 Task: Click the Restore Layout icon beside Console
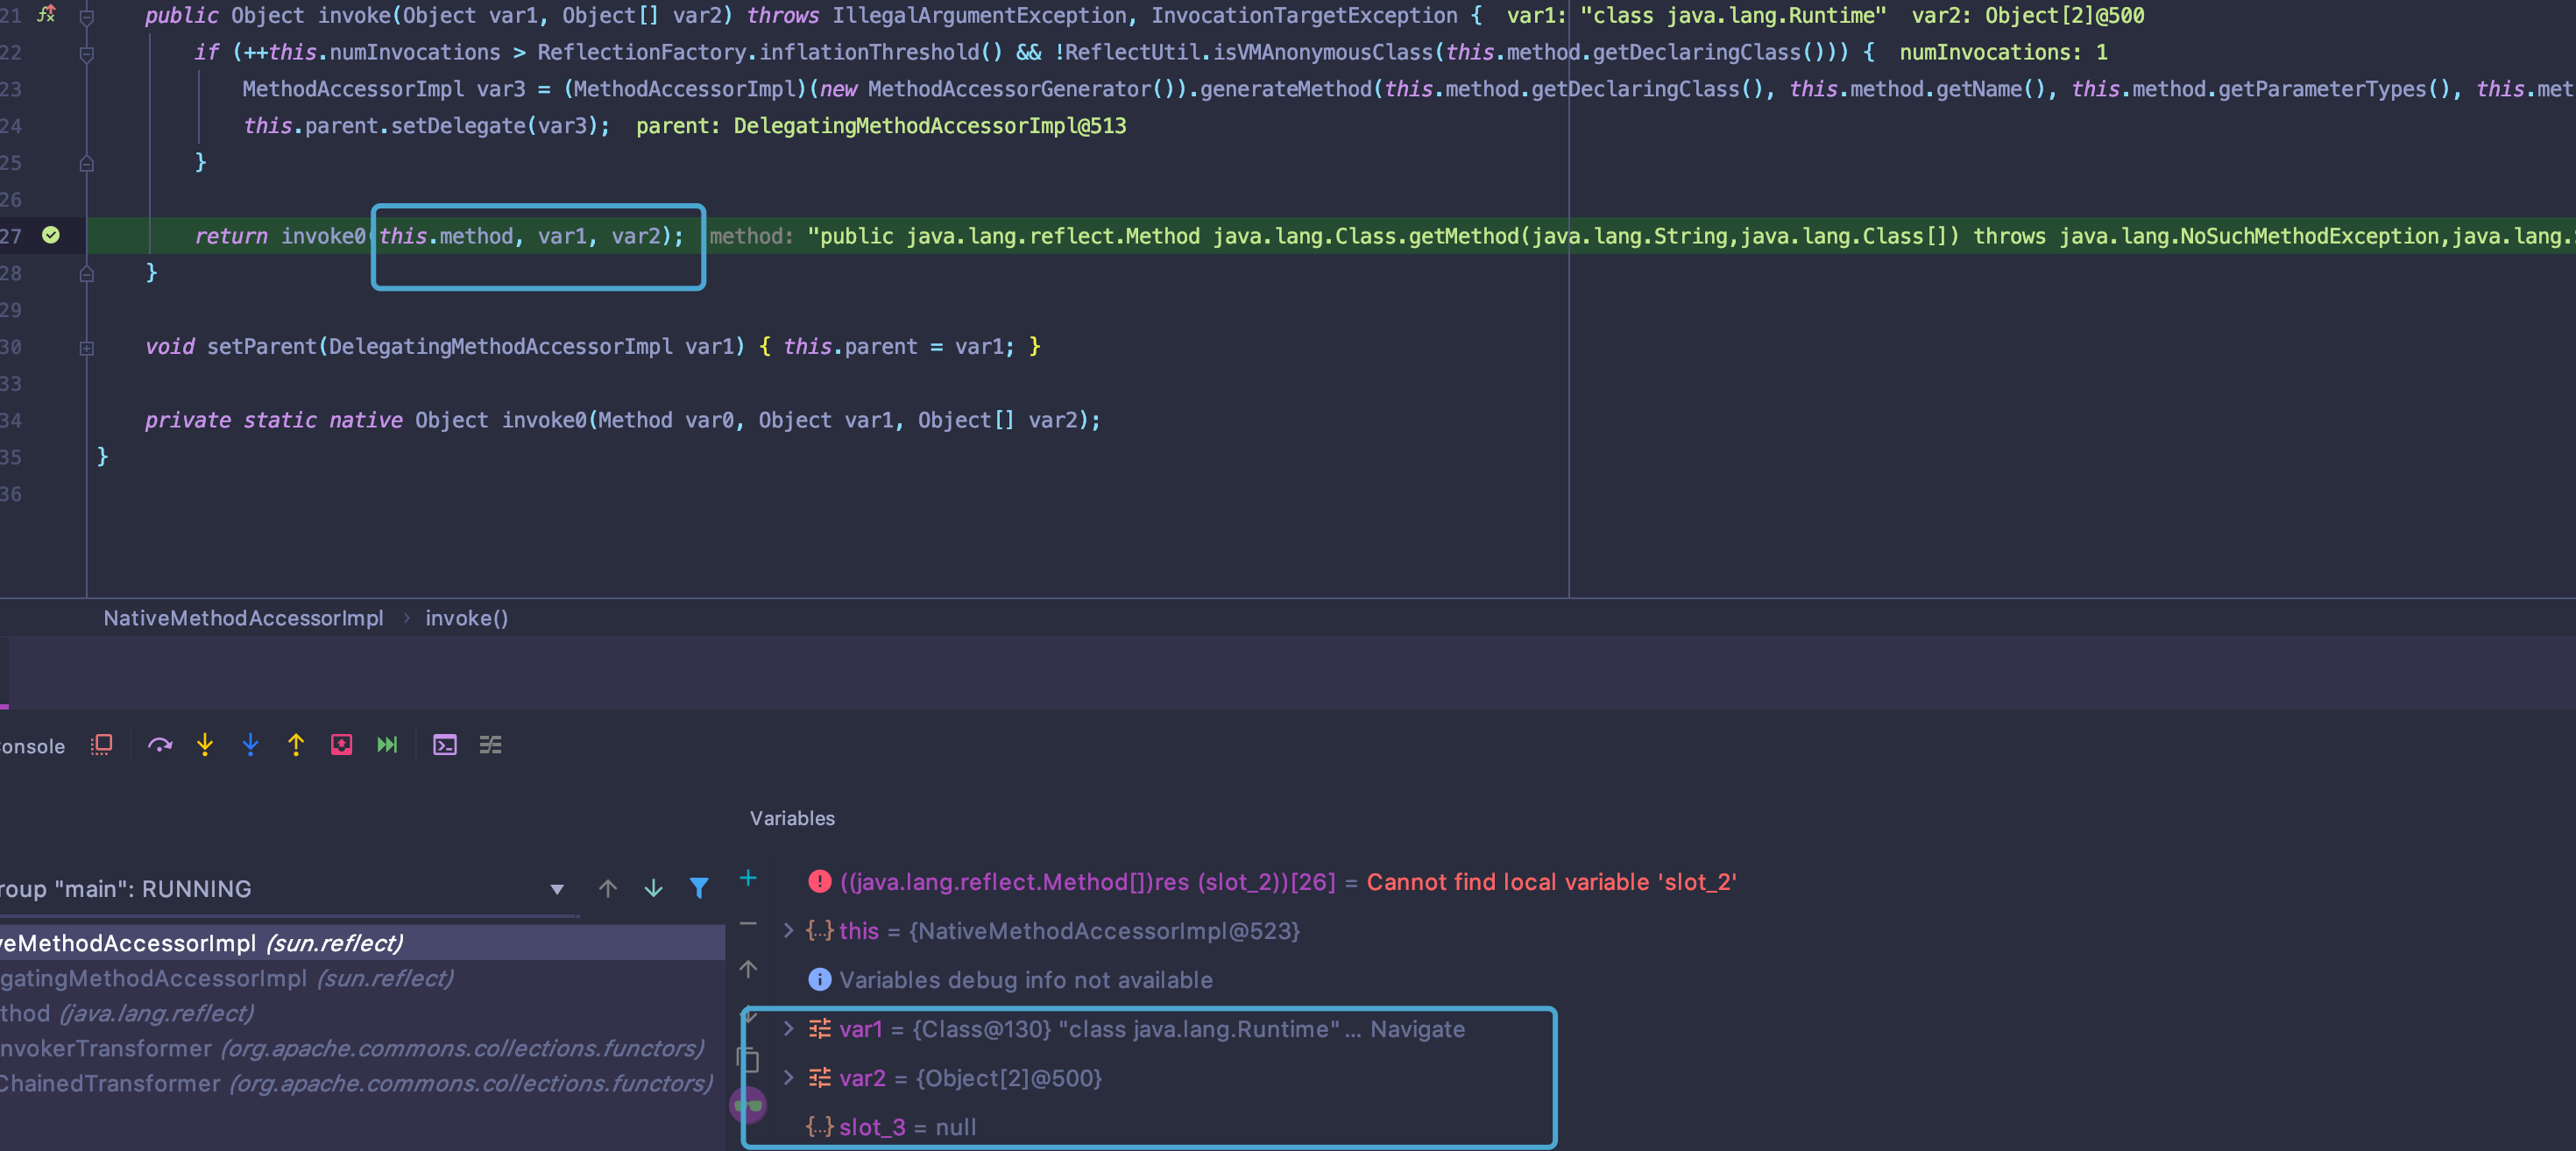tap(101, 745)
